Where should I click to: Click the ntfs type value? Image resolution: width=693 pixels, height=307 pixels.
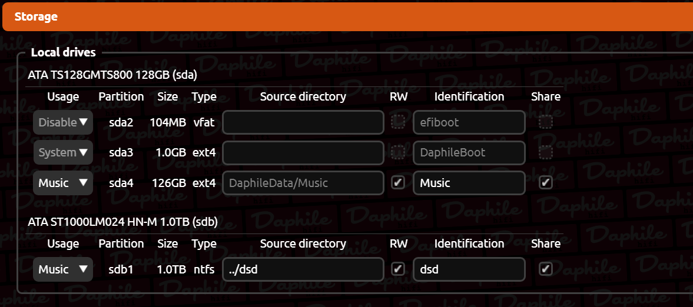pyautogui.click(x=204, y=269)
